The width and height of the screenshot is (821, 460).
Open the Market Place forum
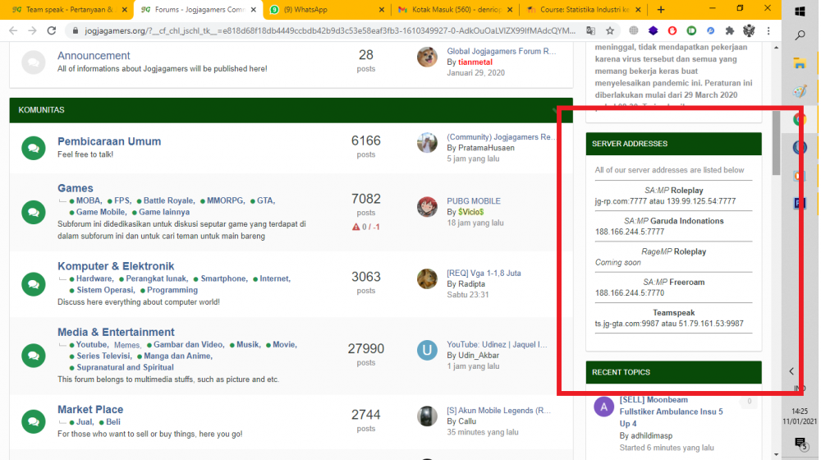point(90,410)
